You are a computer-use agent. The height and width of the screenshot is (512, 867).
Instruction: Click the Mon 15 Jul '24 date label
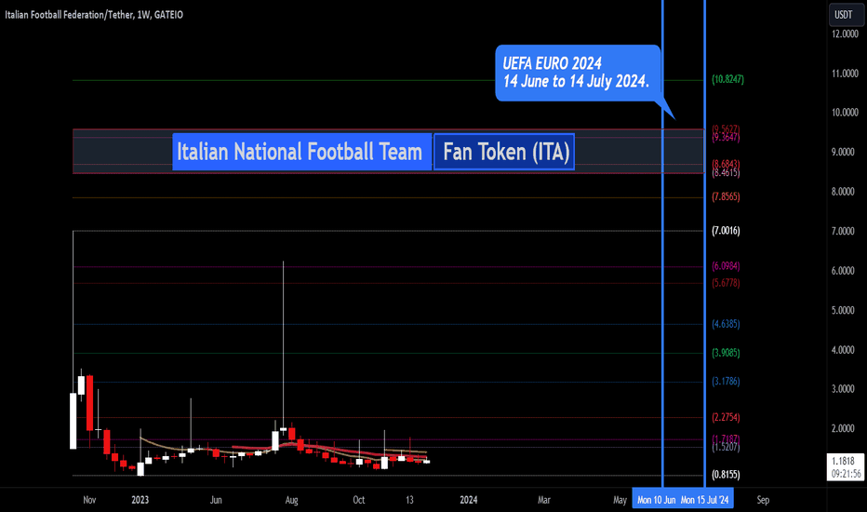(705, 500)
